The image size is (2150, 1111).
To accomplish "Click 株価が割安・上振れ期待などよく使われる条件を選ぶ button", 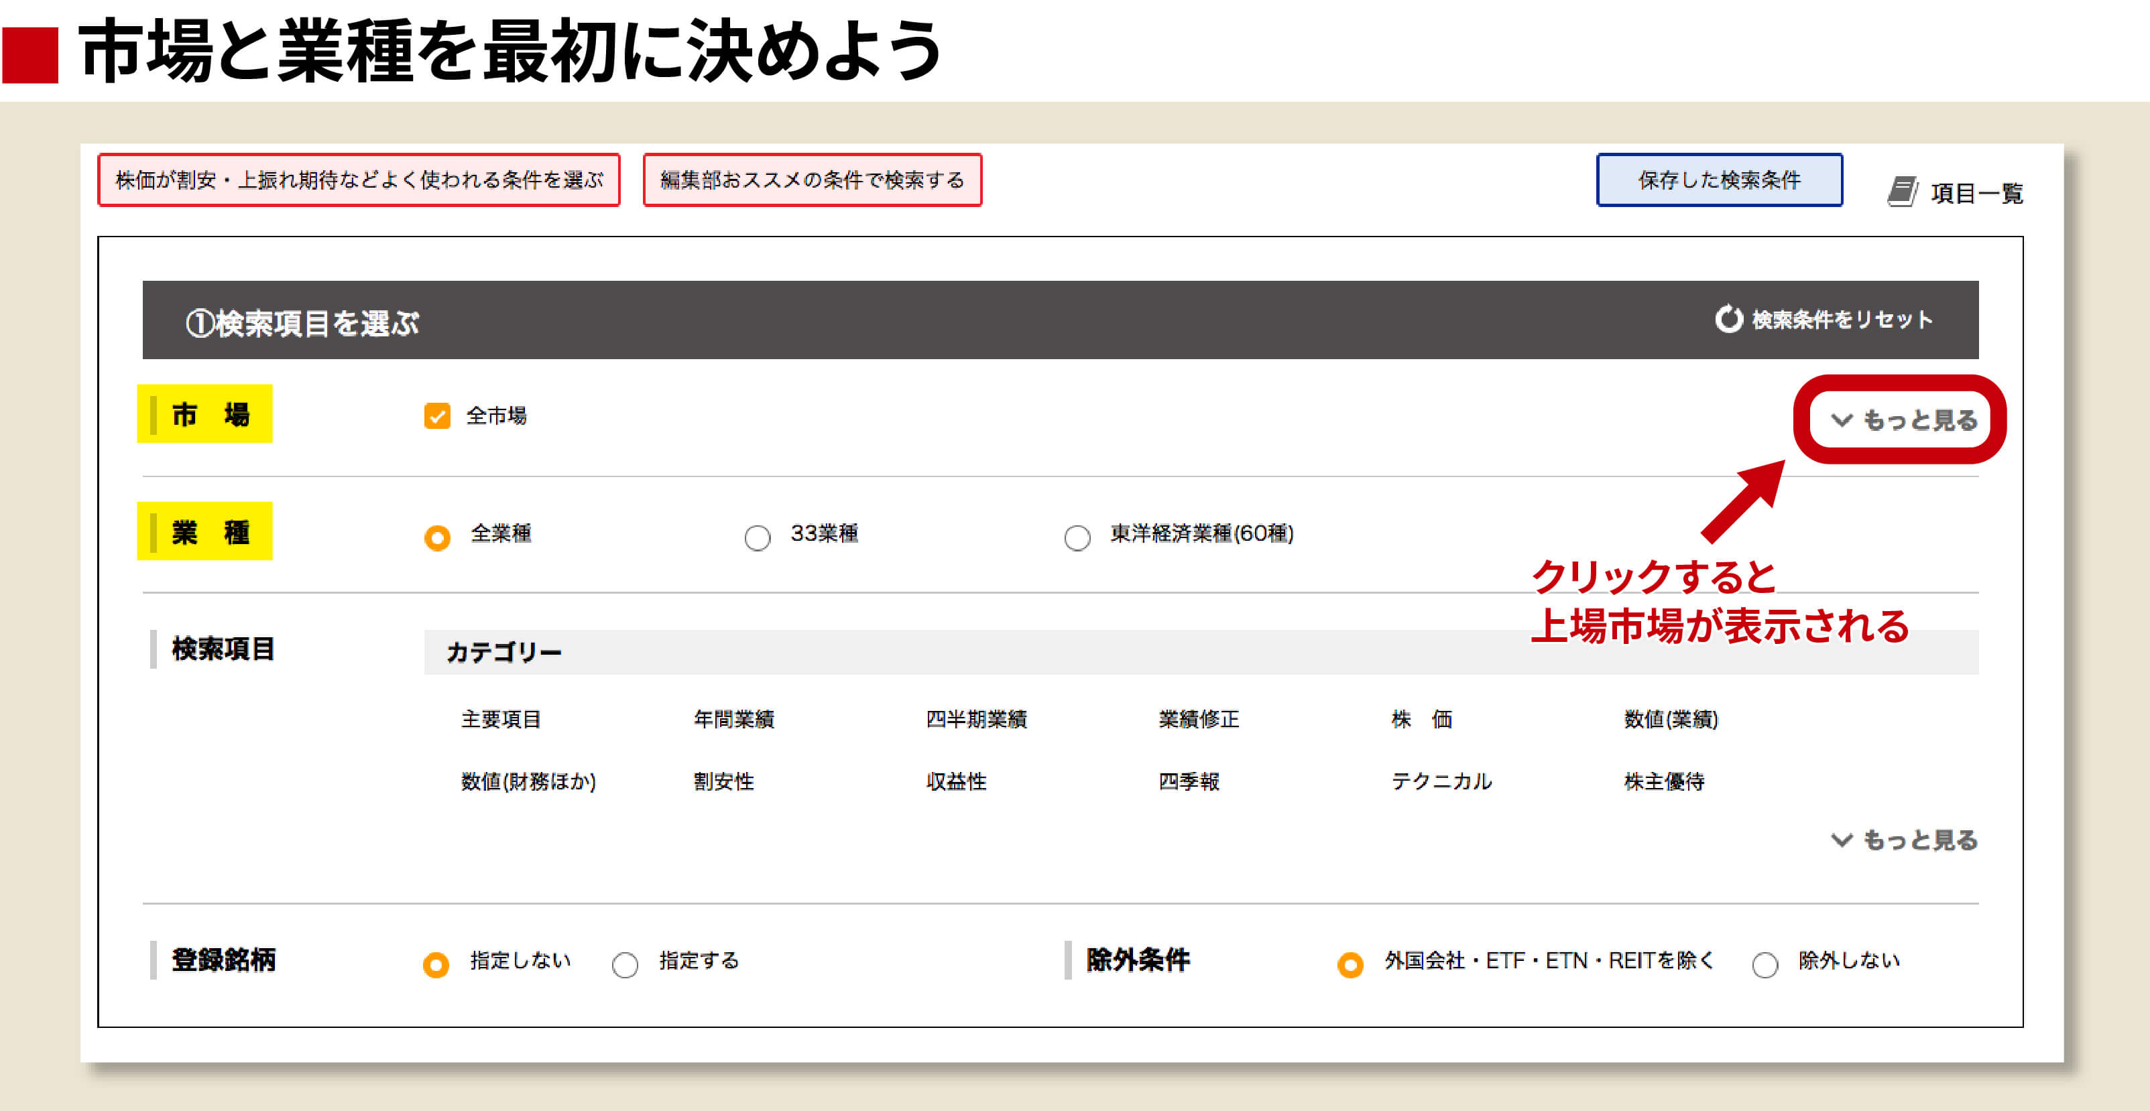I will click(359, 180).
